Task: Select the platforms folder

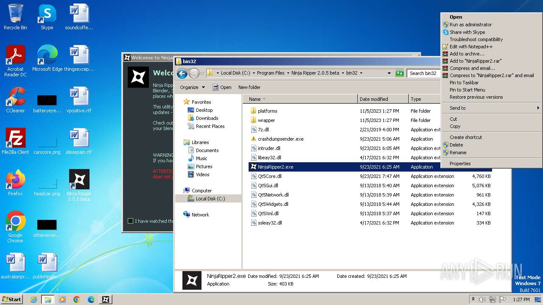Action: (267, 111)
